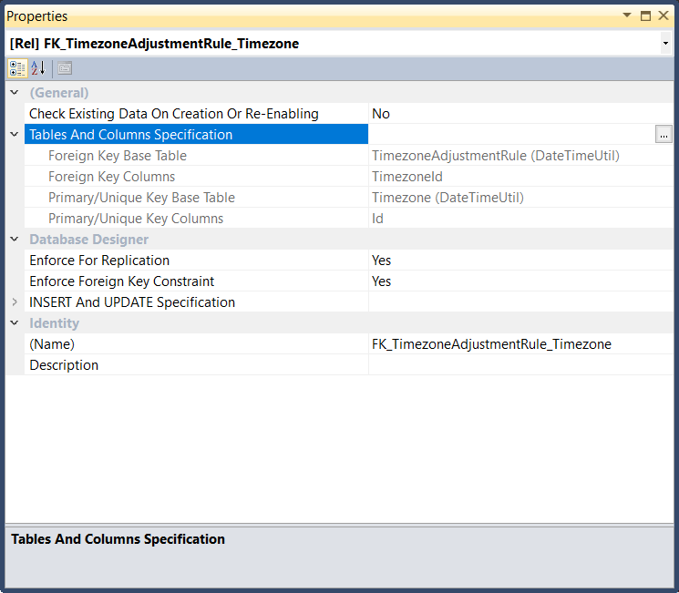Collapse the (General) category

14,93
